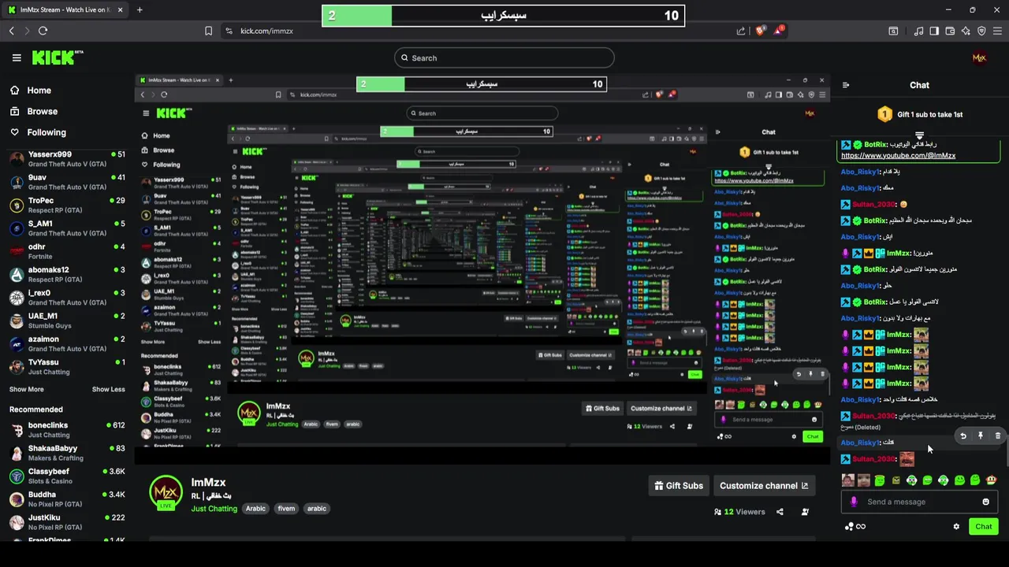Bookmark this page icon
This screenshot has height=567, width=1009.
pyautogui.click(x=208, y=31)
